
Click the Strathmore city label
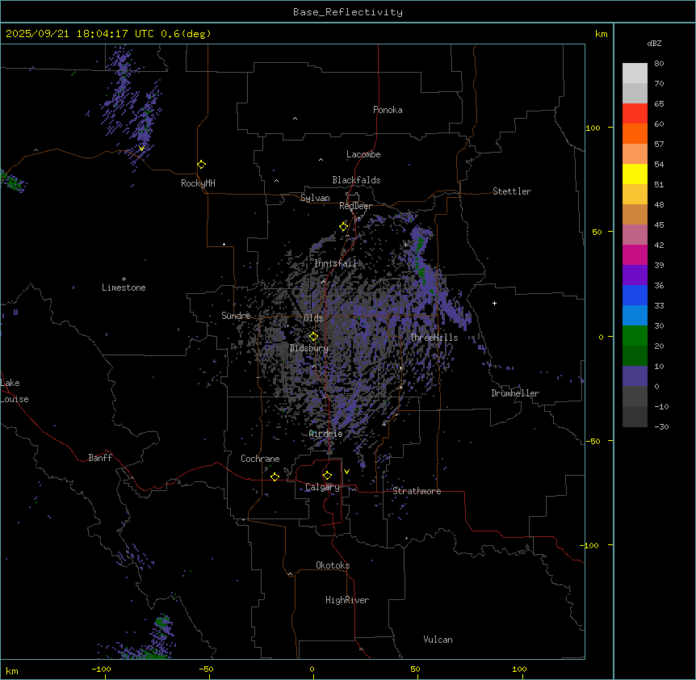pos(417,491)
